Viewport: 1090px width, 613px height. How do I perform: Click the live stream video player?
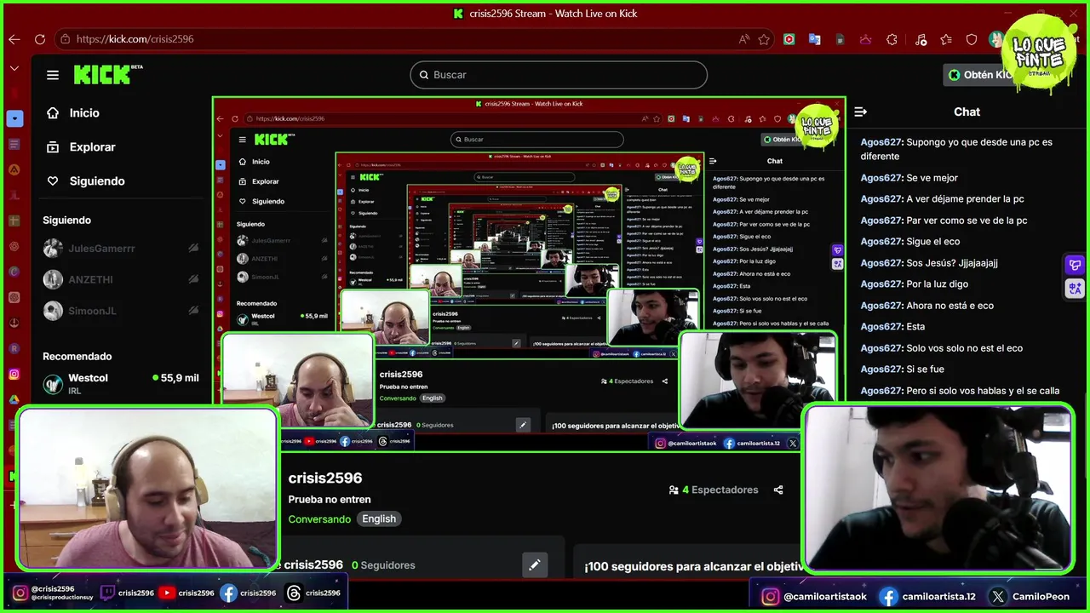pos(529,273)
